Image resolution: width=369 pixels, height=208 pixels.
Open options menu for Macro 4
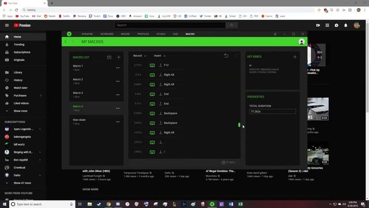118,108
